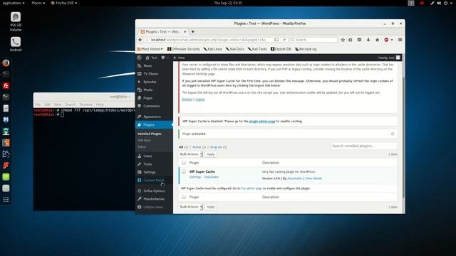Image resolution: width=456 pixels, height=256 pixels.
Task: Open the bookmarks library icon
Action: (x=351, y=40)
